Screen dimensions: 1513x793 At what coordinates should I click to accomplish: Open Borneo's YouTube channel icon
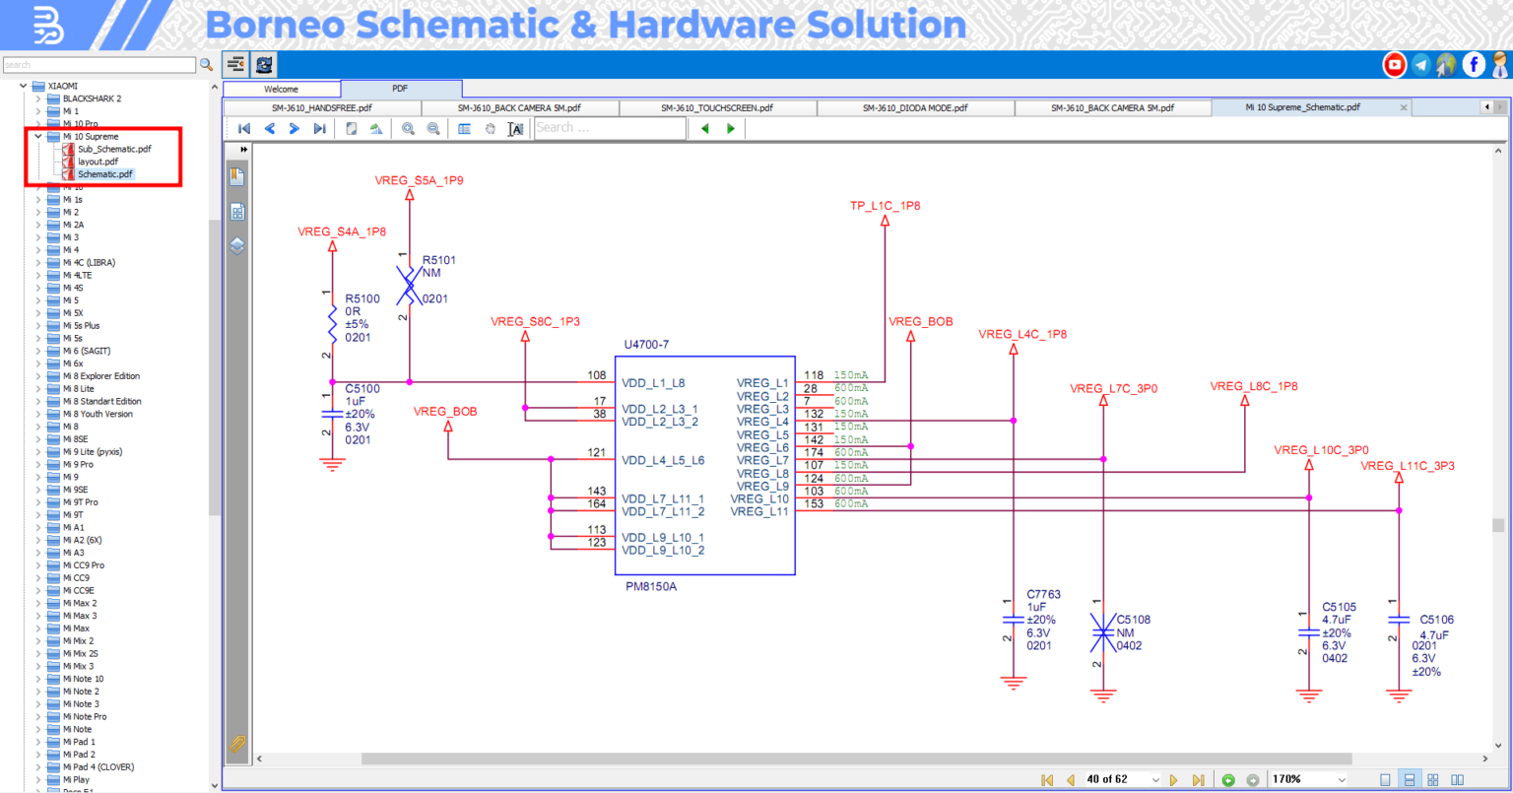(x=1395, y=64)
